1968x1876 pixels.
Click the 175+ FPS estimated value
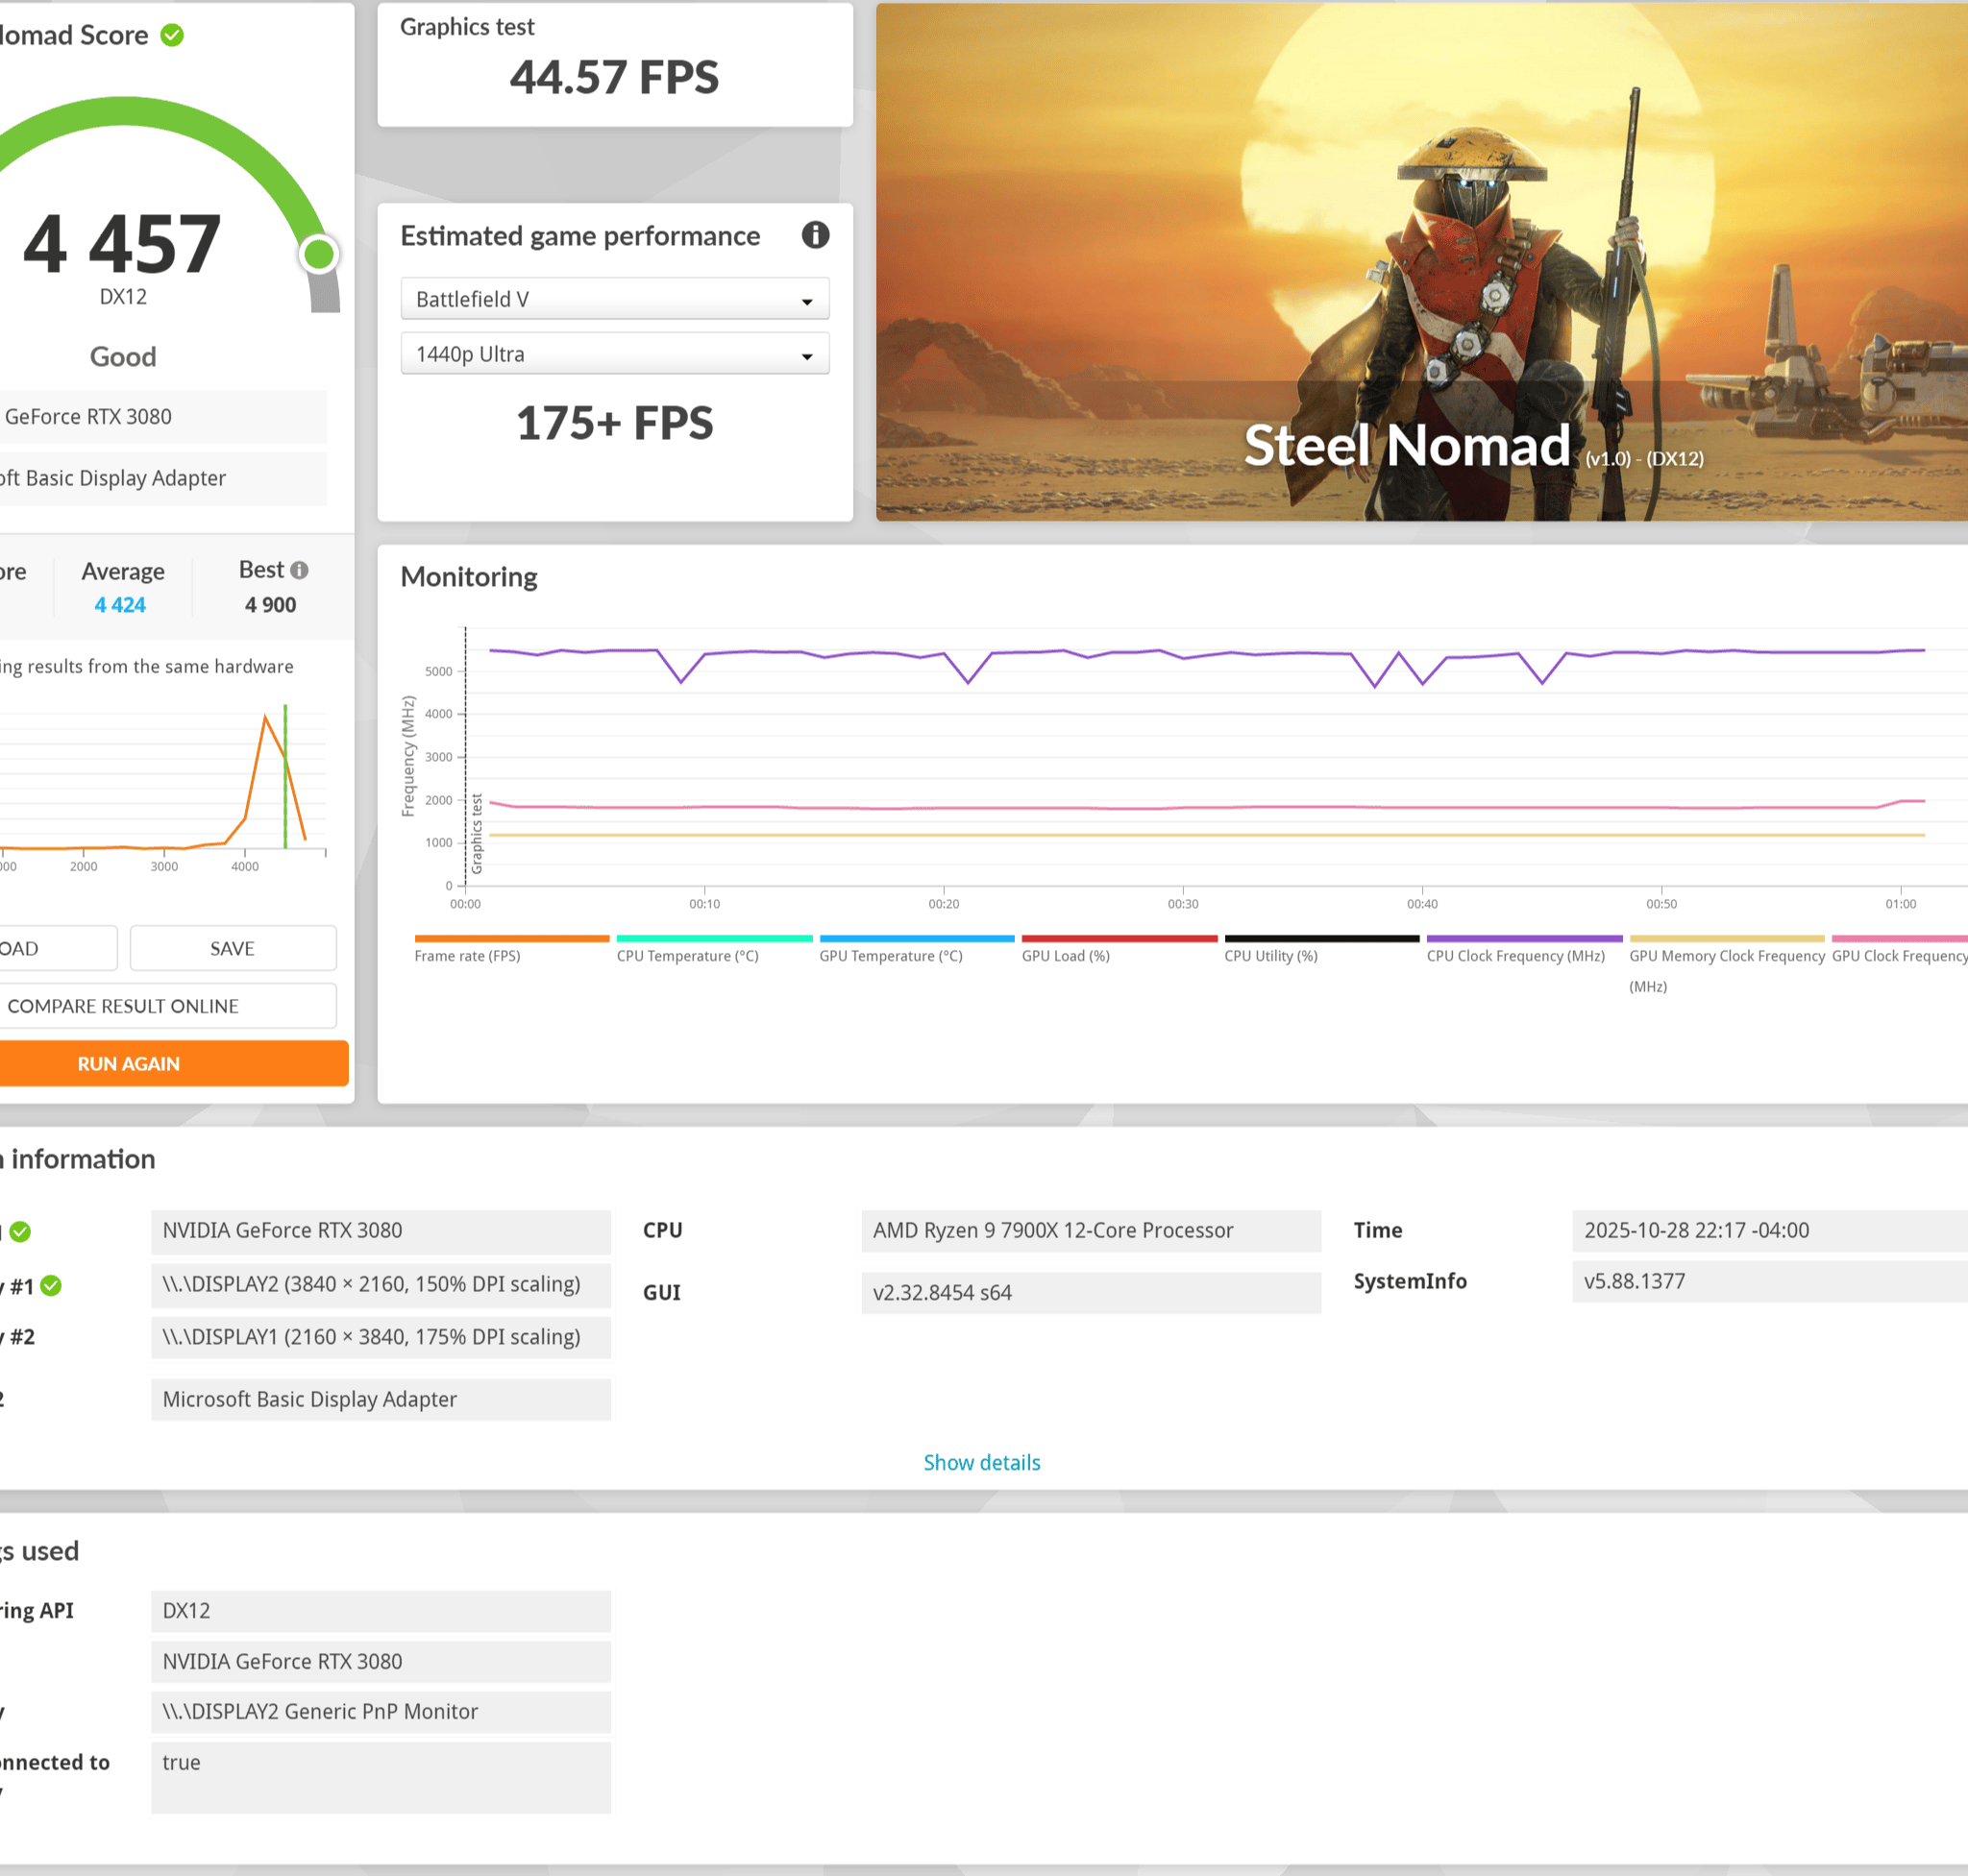(614, 423)
